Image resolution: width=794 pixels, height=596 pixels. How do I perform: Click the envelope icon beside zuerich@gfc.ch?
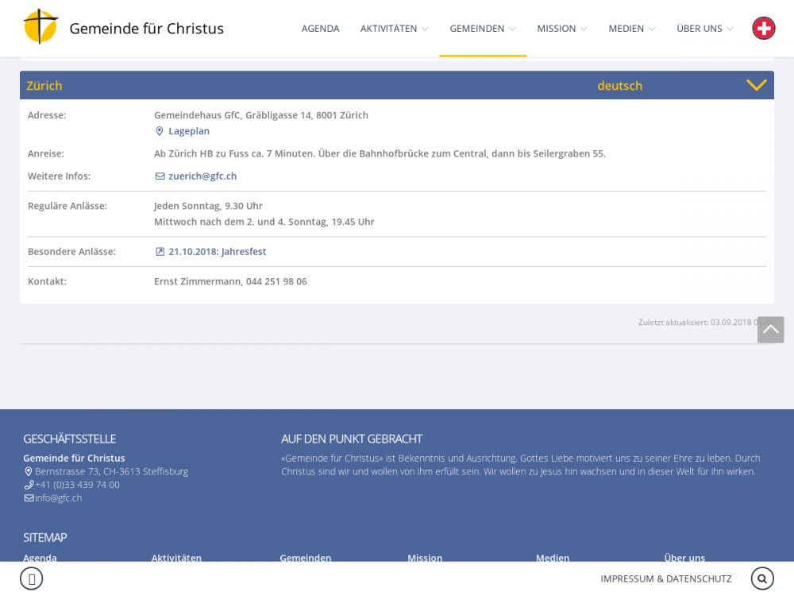click(x=160, y=176)
